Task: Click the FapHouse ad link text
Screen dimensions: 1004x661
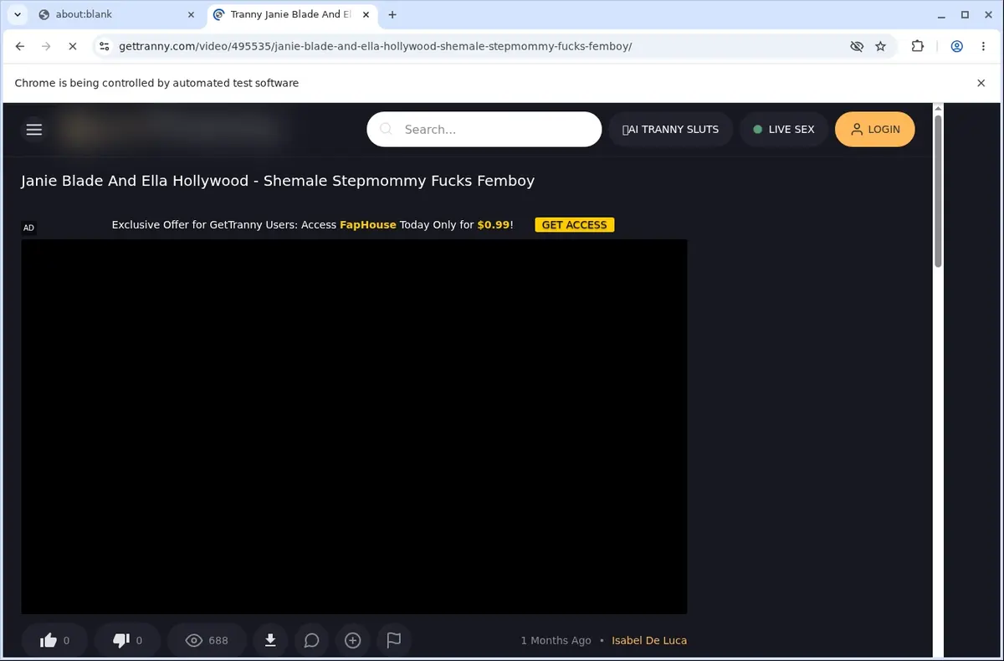Action: (368, 224)
